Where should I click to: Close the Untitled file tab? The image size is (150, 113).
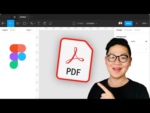[28, 17]
